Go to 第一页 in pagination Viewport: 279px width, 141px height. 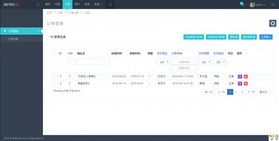coord(209,92)
